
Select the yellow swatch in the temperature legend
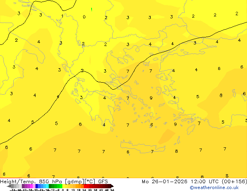[x=64, y=186]
